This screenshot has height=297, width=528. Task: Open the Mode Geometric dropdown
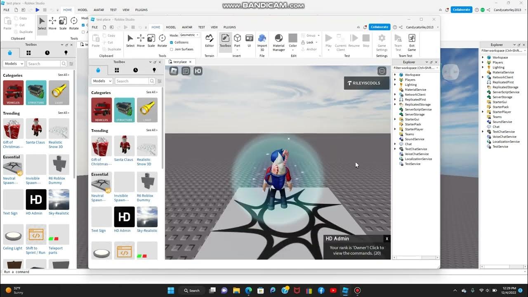(x=189, y=35)
